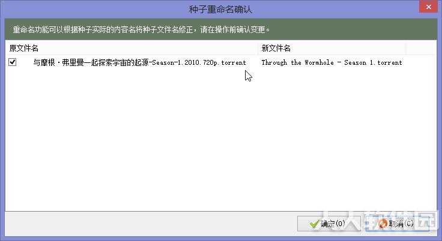Cancel rename with the 取消(C) button
Viewport: 442px width, 241px height.
(x=398, y=224)
